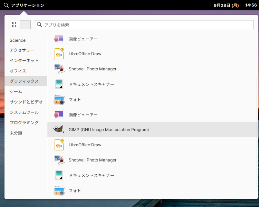
Task: Select the オフィス category
Action: coord(26,71)
